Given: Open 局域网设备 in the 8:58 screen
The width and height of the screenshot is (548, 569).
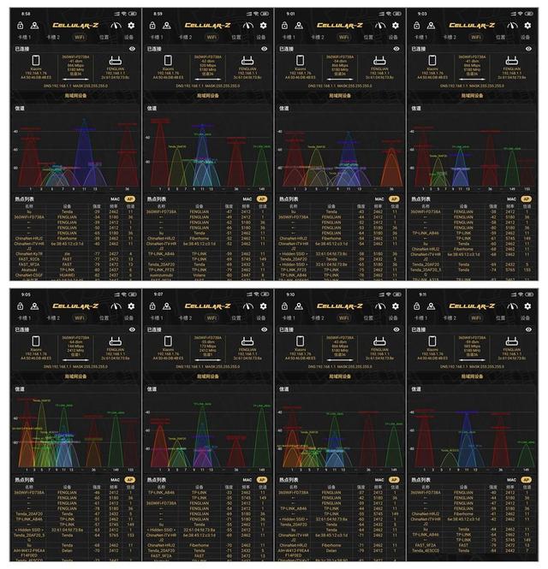Looking at the screenshot, I should click(75, 96).
